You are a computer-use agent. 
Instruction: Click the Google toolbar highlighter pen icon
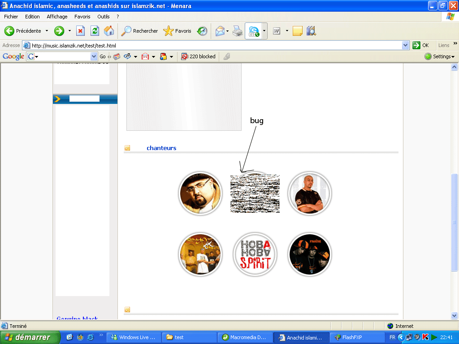(x=226, y=56)
